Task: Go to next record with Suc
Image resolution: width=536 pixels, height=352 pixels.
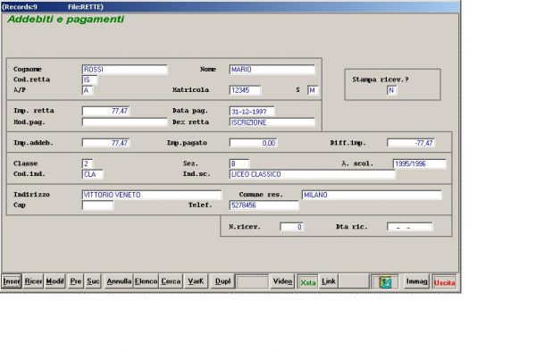Action: (x=93, y=281)
